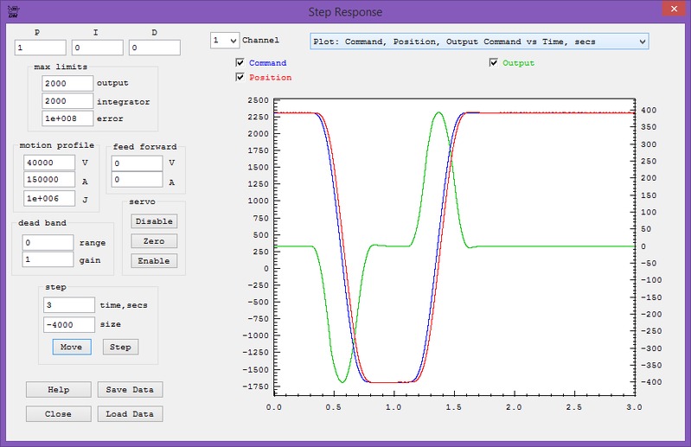Screen dimensions: 691x447
Task: Click the servo Zero button
Action: (x=154, y=241)
